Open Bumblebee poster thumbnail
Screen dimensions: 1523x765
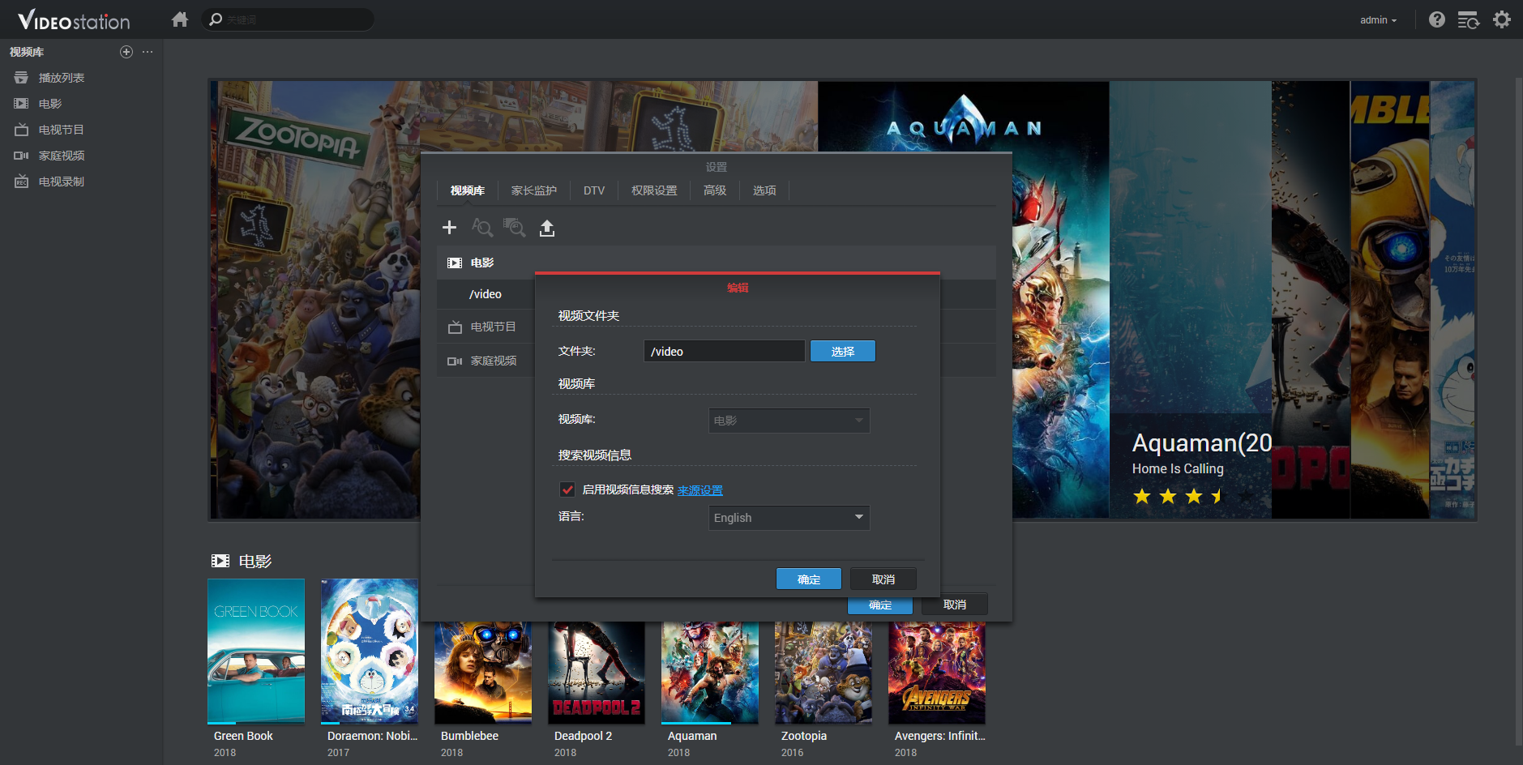click(x=483, y=673)
